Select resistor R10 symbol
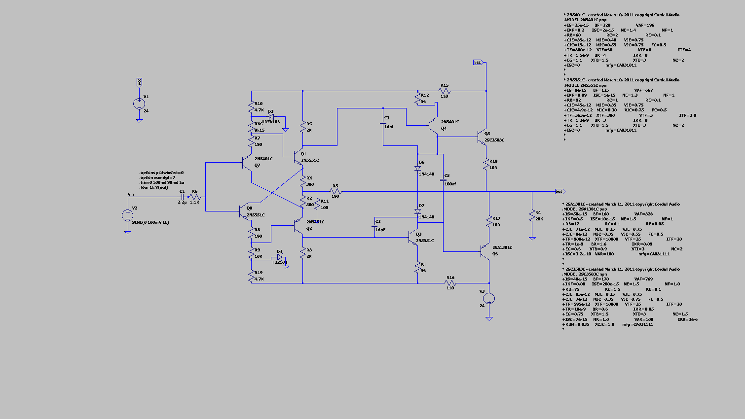Screen dimensions: 745x419 point(251,106)
